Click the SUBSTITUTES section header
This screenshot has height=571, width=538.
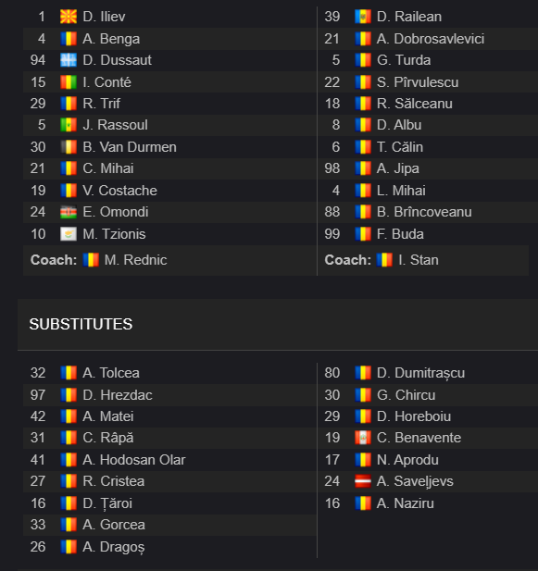[81, 324]
